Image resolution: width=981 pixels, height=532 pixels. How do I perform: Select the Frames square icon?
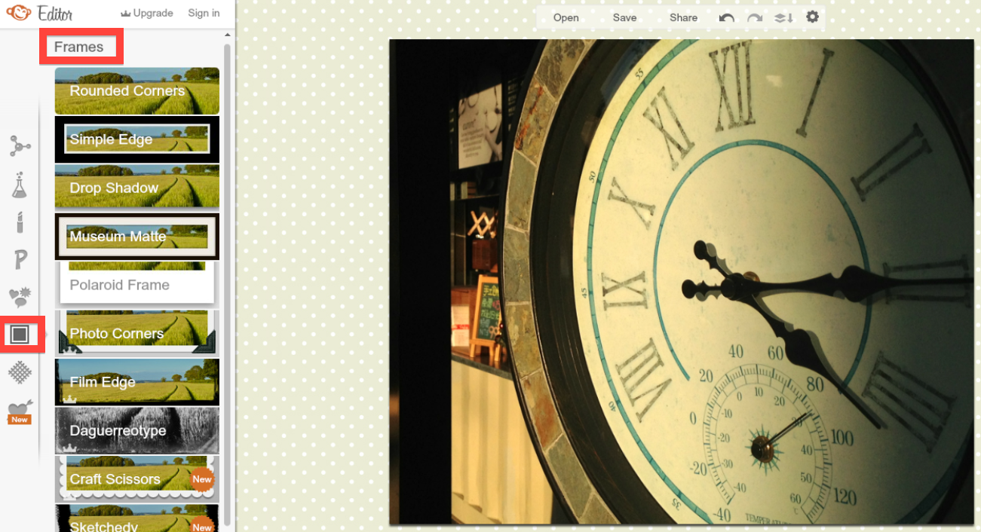[x=20, y=334]
